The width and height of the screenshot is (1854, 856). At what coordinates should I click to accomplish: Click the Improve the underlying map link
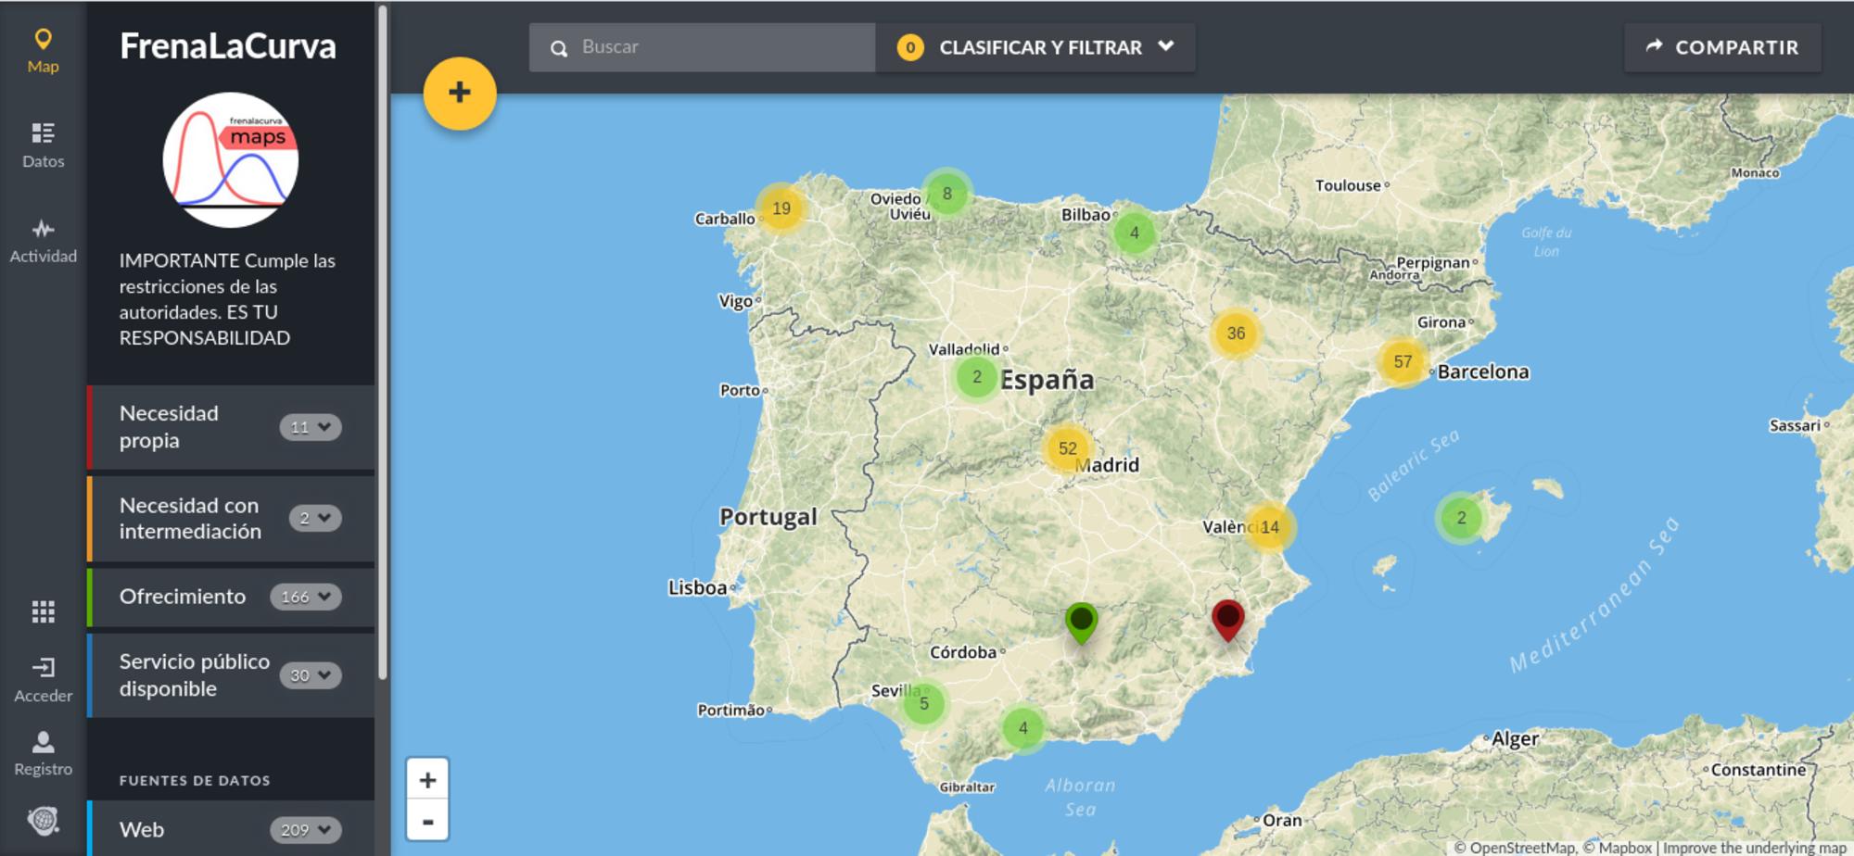[x=1754, y=848]
